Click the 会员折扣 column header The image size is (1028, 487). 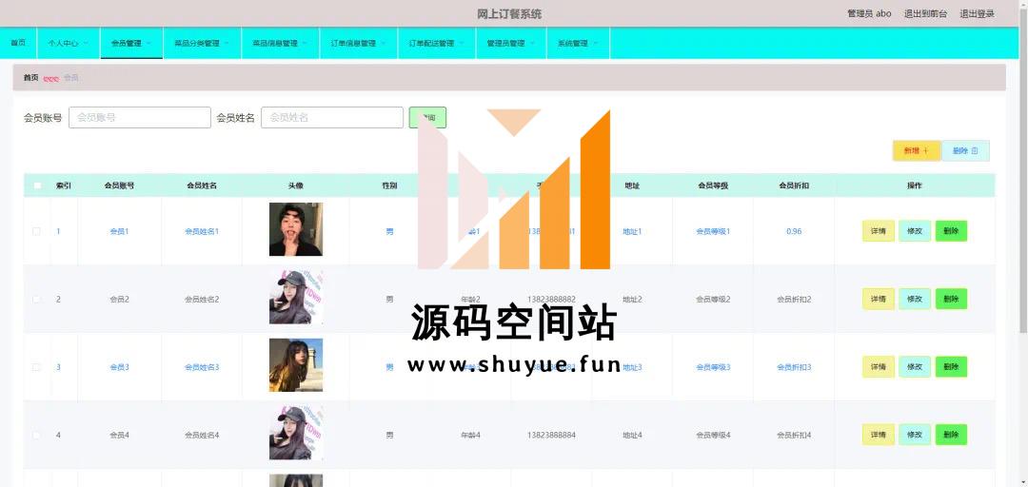[x=793, y=185]
